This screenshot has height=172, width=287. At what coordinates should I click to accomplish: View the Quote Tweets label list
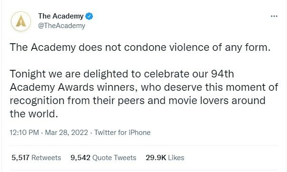pyautogui.click(x=114, y=158)
